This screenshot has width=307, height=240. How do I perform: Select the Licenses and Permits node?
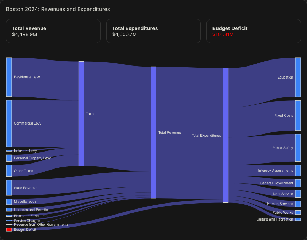[9, 210]
